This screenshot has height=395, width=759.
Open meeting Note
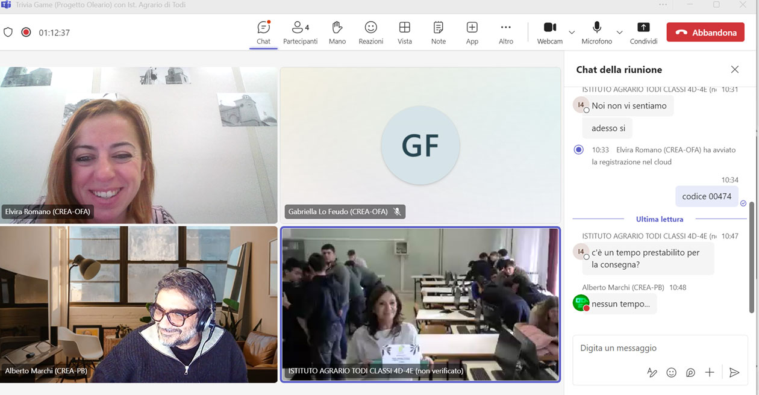[x=439, y=33]
